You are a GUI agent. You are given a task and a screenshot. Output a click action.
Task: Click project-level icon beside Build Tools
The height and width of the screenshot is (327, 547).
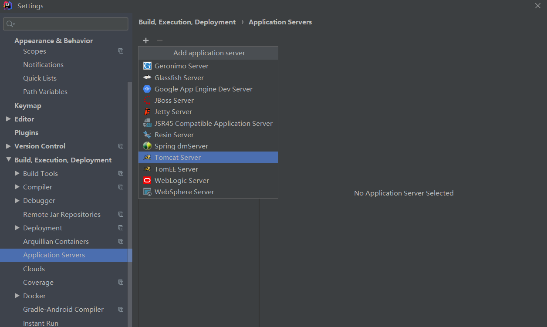[x=121, y=173]
